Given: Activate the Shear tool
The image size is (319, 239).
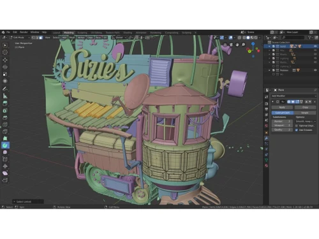Looking at the screenshot, I should point(5,173).
